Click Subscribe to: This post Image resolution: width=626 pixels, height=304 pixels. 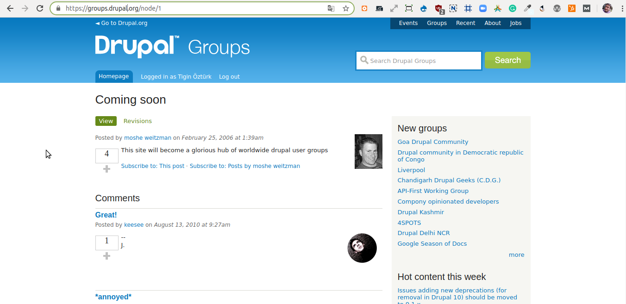click(x=153, y=166)
